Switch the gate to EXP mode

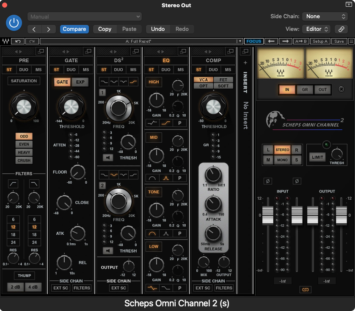[80, 82]
